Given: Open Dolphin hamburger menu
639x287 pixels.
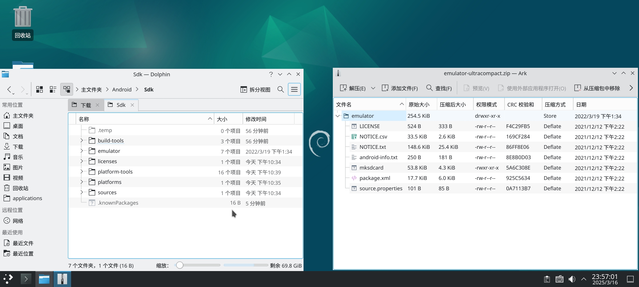Looking at the screenshot, I should pyautogui.click(x=294, y=89).
